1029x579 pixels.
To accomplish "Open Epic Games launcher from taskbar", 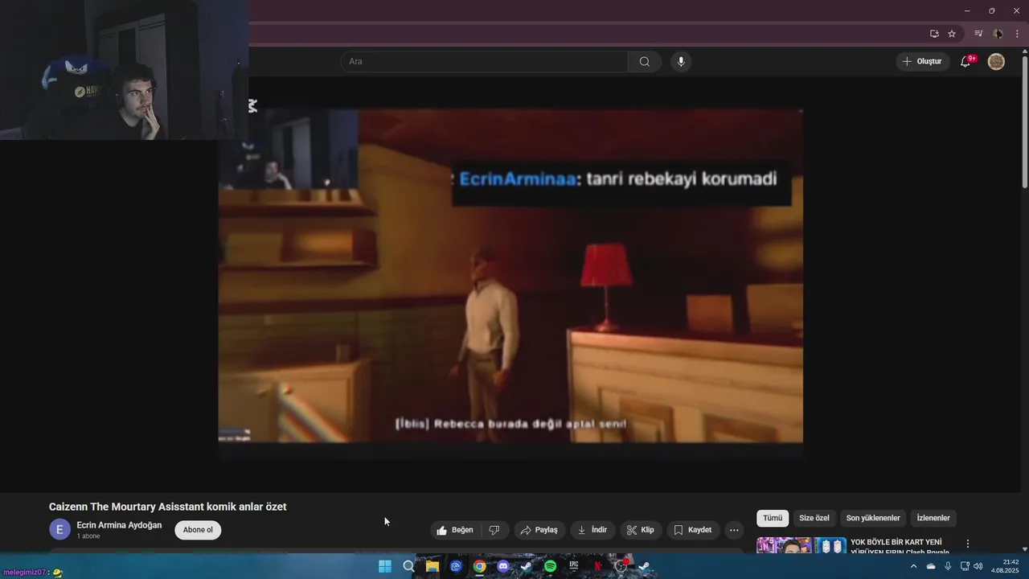I will click(574, 566).
